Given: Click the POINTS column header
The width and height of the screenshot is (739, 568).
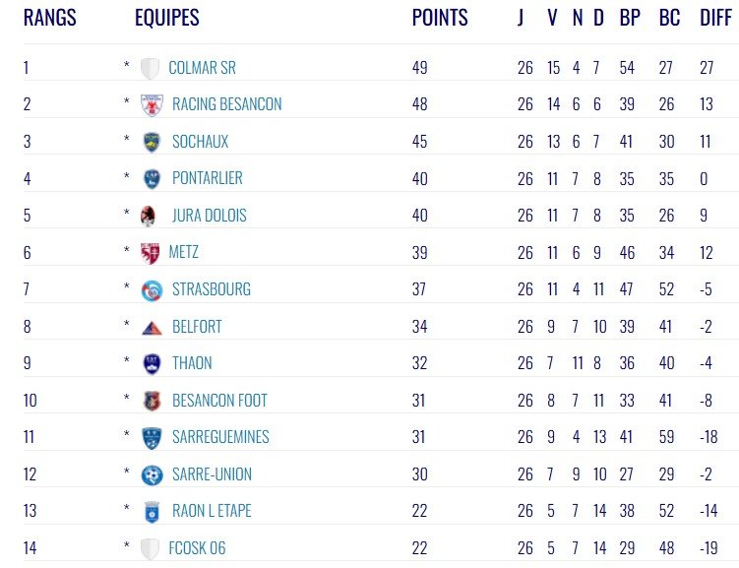Looking at the screenshot, I should click(x=440, y=18).
